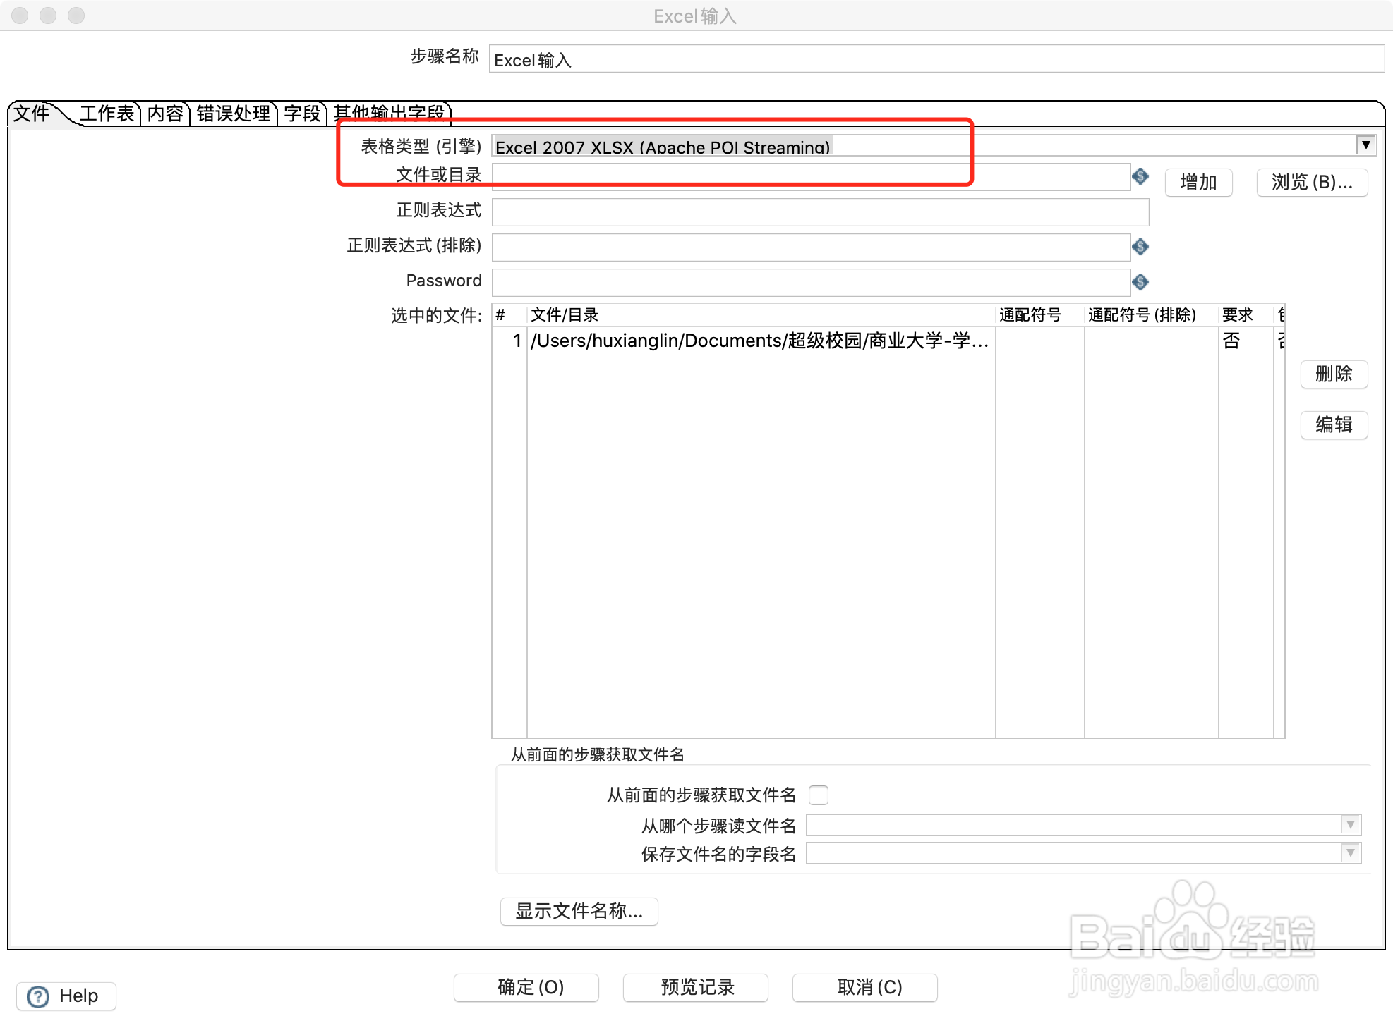Click the Help question mark icon
The width and height of the screenshot is (1393, 1028).
click(38, 996)
